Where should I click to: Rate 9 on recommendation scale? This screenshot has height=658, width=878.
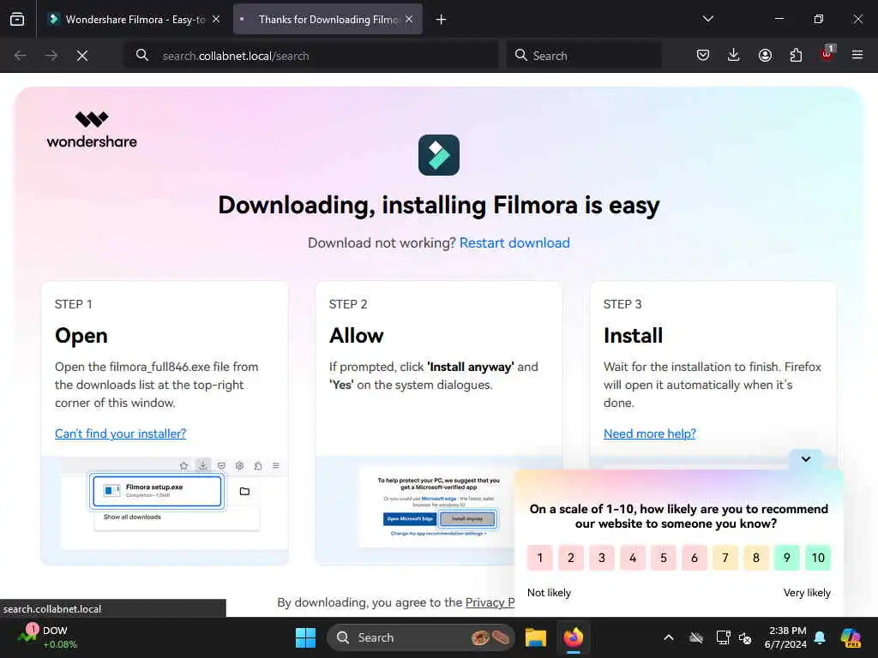pyautogui.click(x=787, y=558)
